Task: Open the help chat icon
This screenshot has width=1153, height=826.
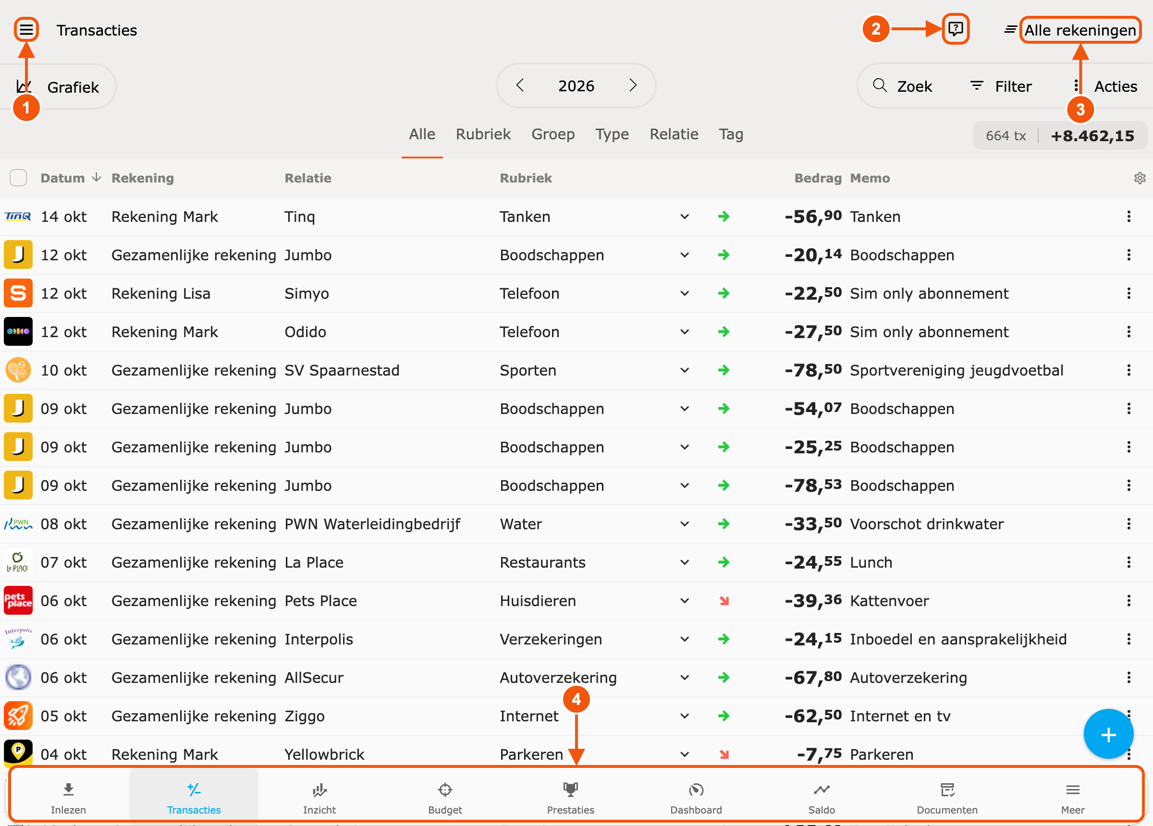Action: (955, 28)
